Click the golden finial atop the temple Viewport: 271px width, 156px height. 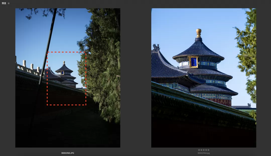[x=199, y=32]
